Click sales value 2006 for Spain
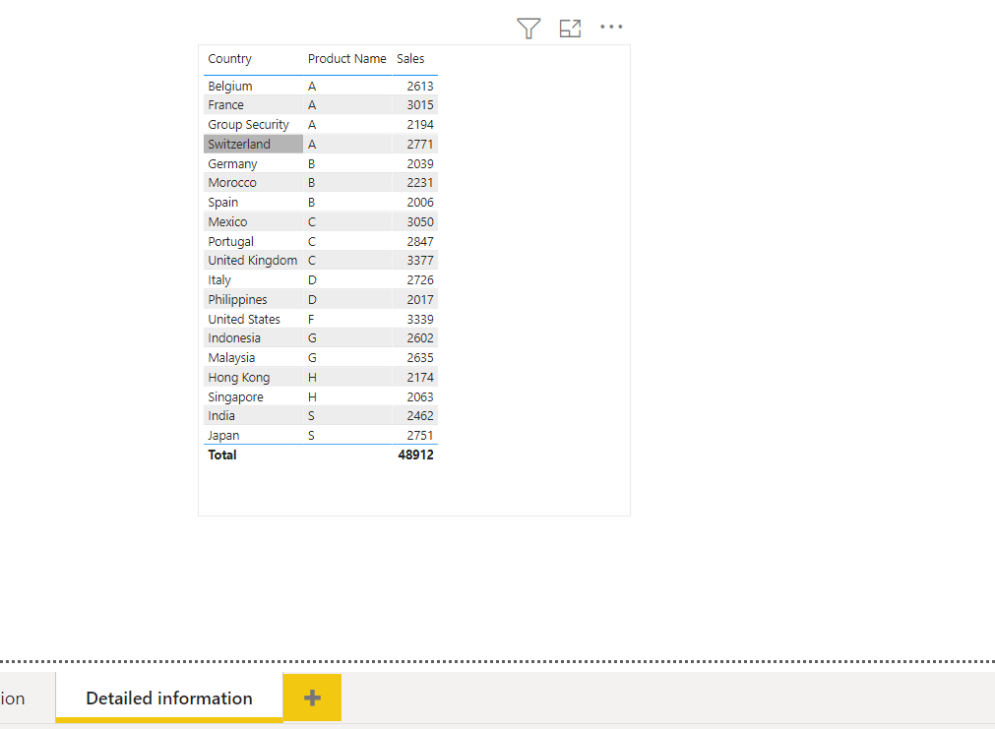995x729 pixels. click(x=420, y=203)
